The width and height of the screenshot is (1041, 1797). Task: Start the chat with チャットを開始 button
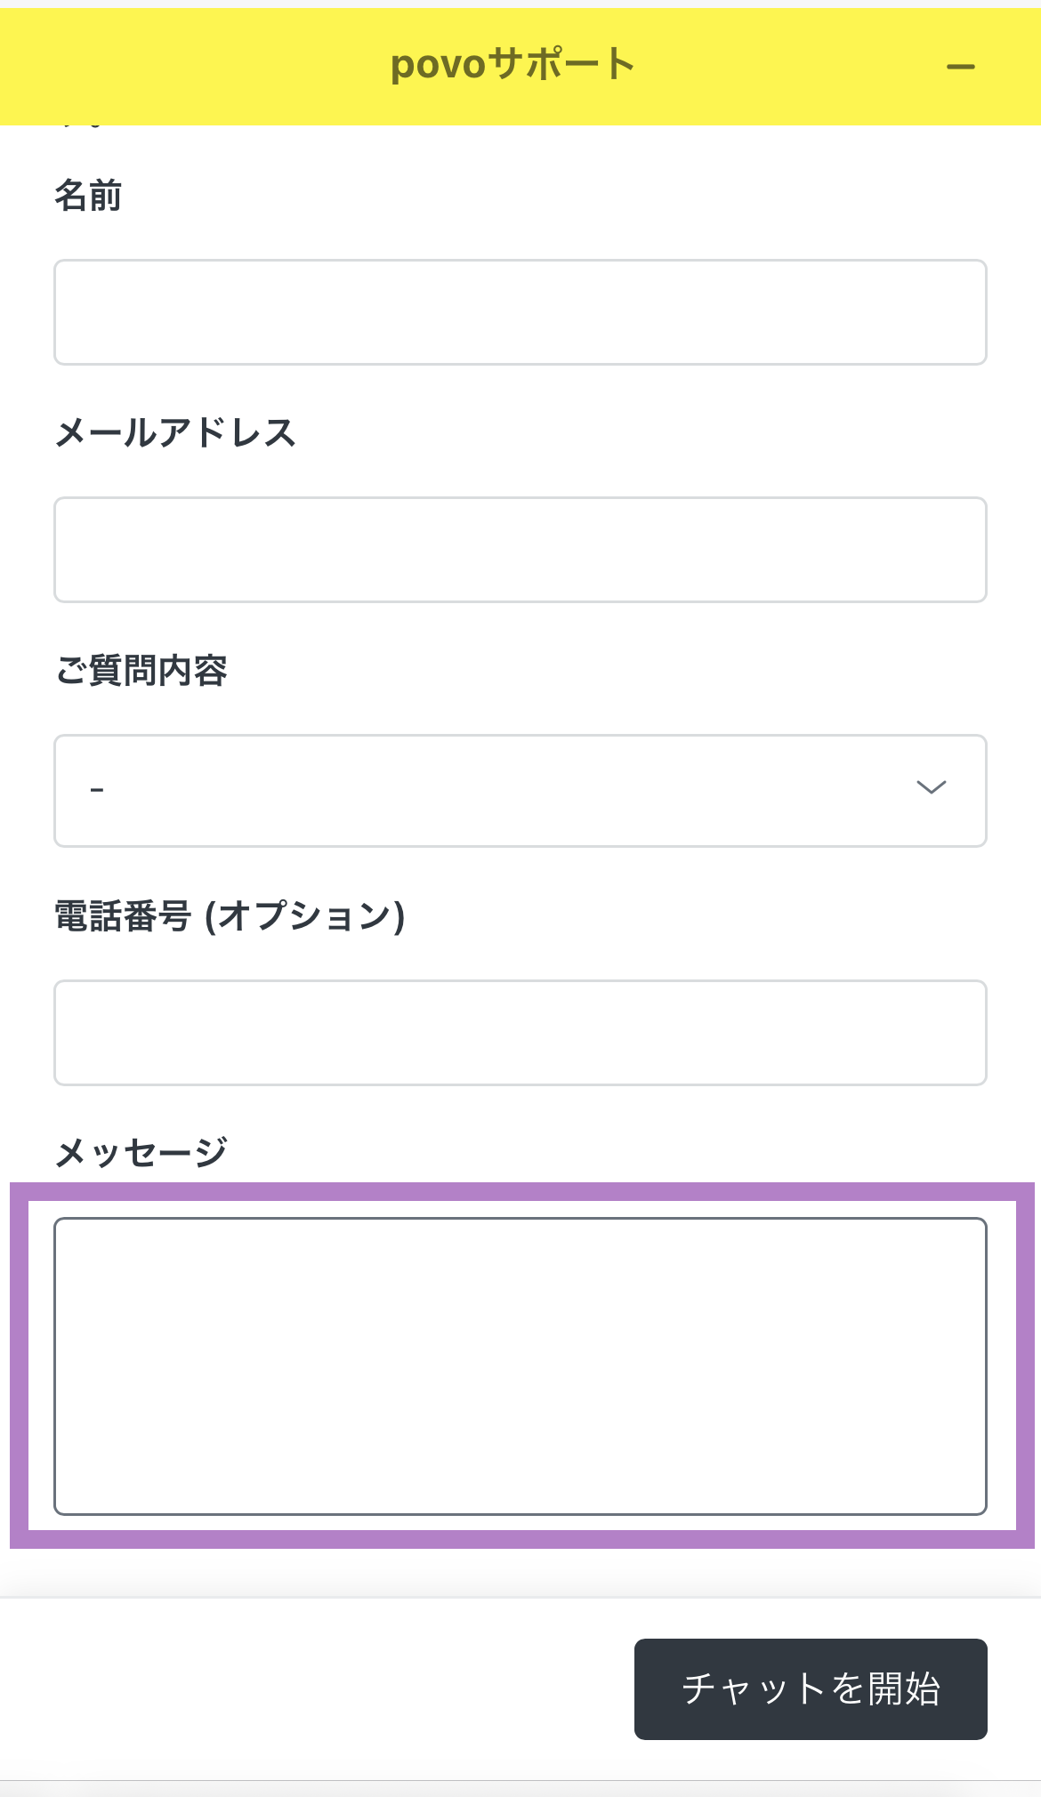[811, 1689]
